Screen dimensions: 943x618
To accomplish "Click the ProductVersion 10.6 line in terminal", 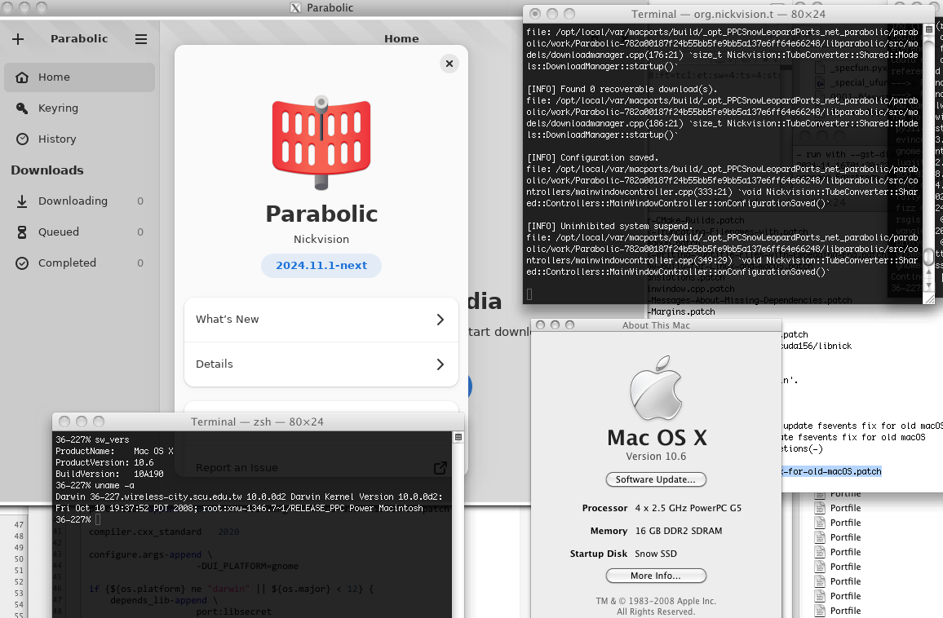I will click(x=104, y=463).
